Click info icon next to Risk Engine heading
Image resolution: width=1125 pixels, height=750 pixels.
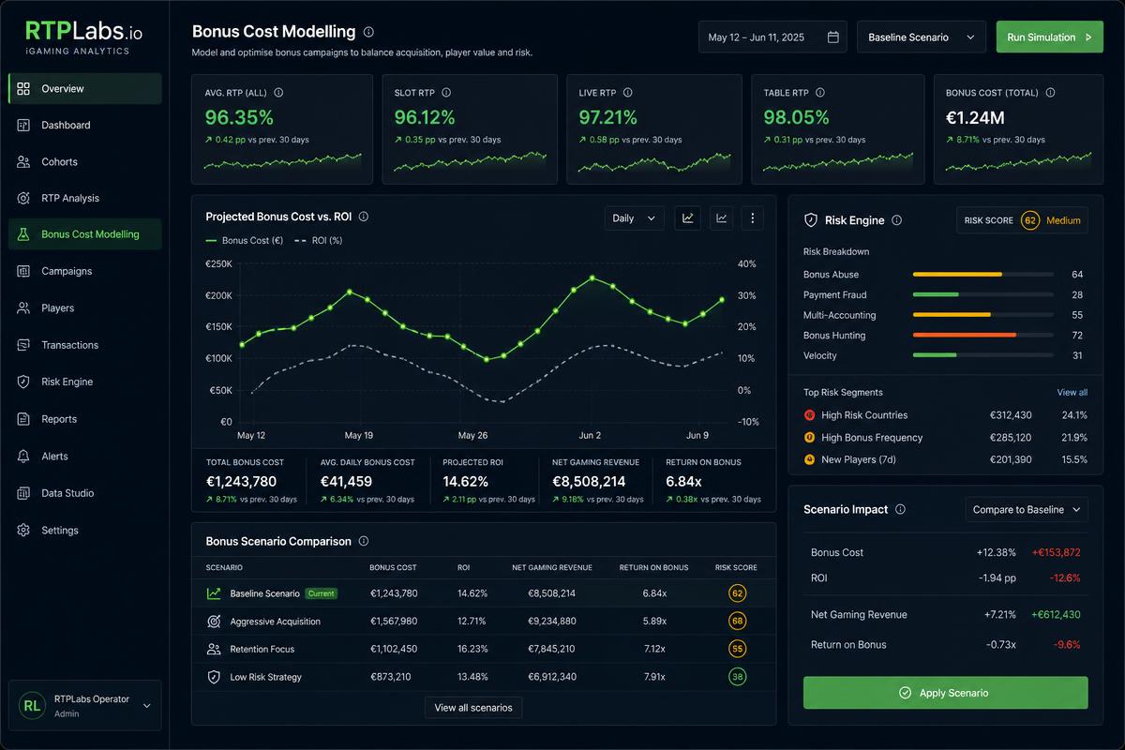[896, 220]
